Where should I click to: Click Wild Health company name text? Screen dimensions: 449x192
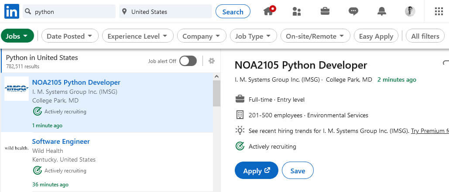click(48, 151)
